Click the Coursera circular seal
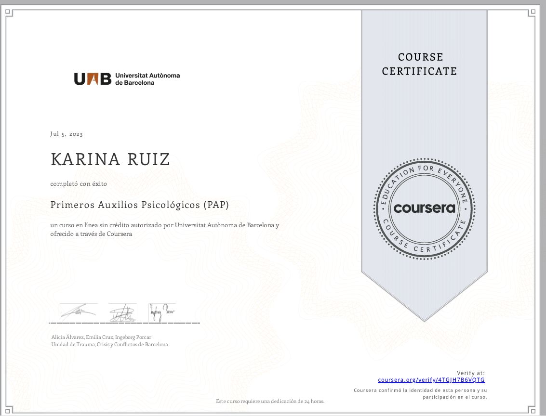 (x=424, y=208)
